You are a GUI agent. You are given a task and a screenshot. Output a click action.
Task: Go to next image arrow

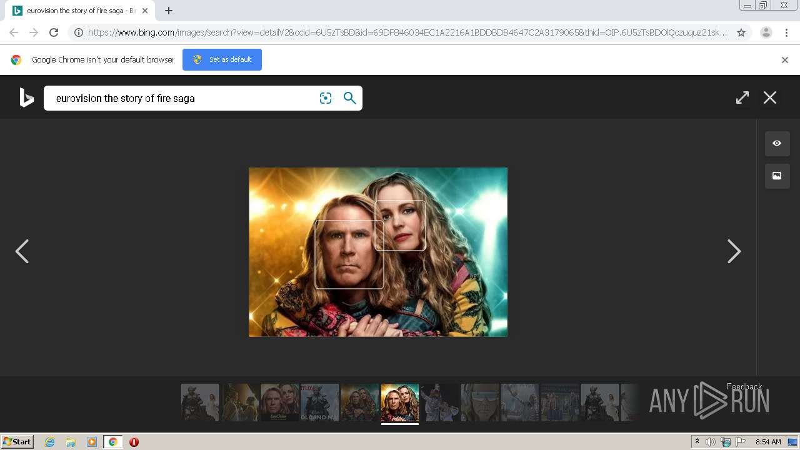[734, 251]
